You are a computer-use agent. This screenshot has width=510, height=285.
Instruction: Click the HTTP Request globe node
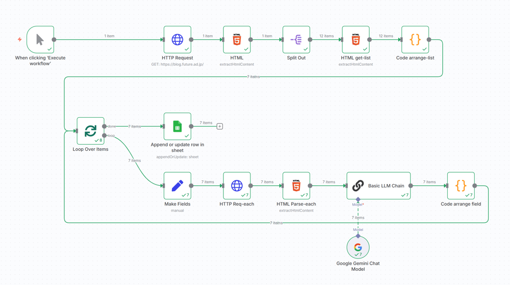[x=177, y=40]
